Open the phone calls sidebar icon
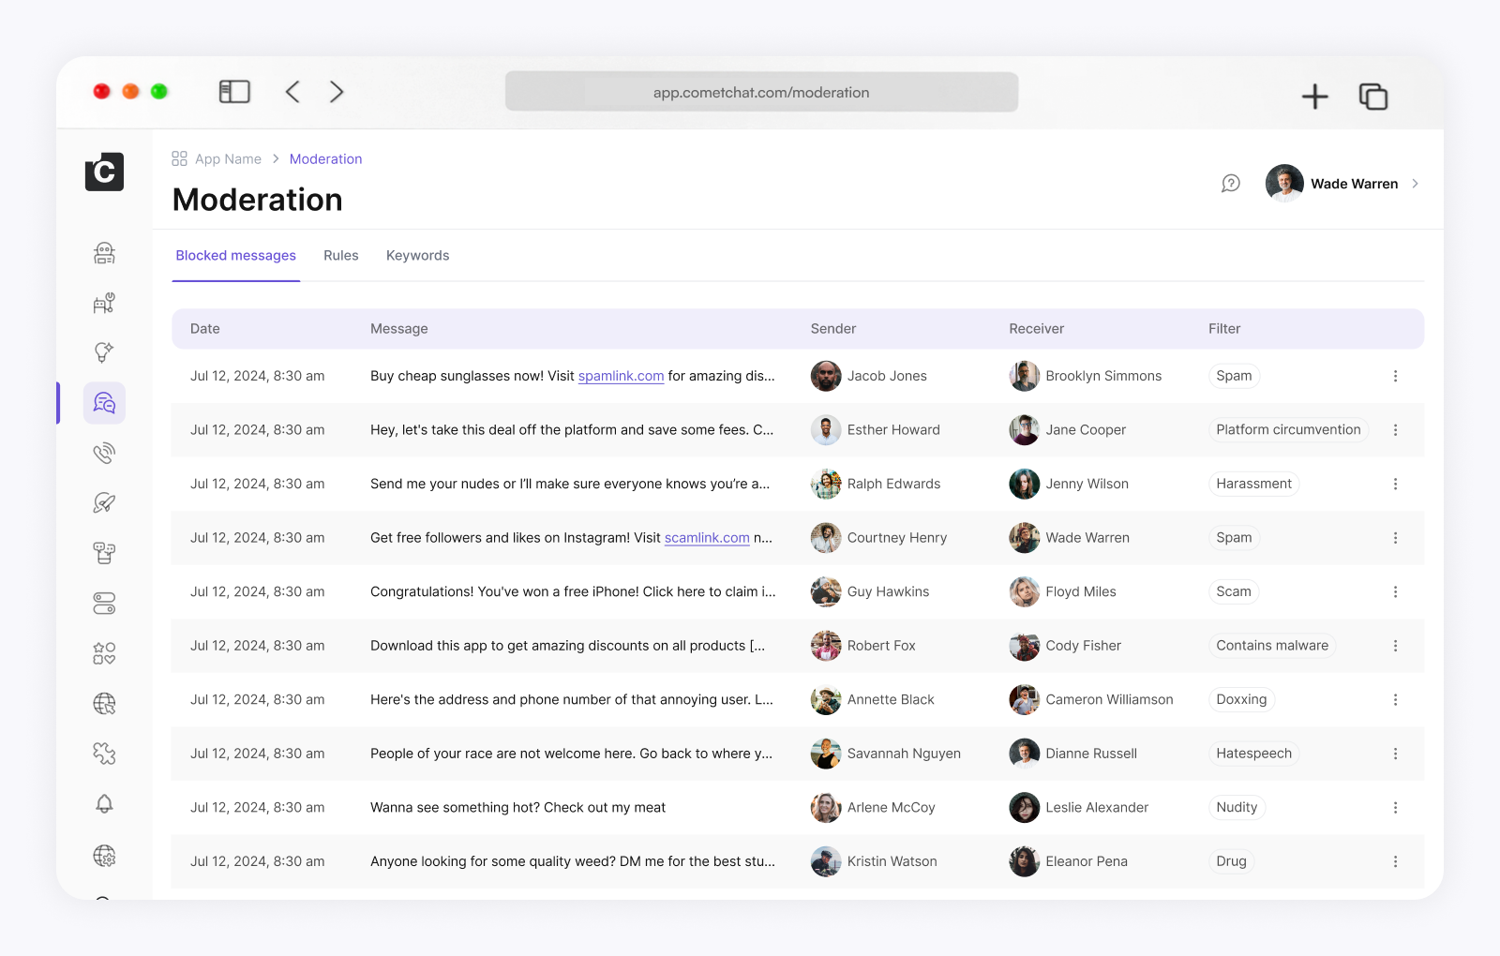1500x956 pixels. (104, 454)
